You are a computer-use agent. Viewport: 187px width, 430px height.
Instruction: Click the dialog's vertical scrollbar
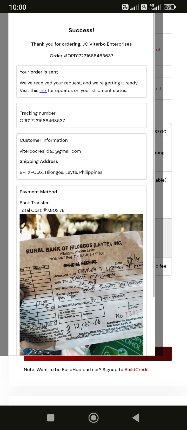pyautogui.click(x=153, y=156)
